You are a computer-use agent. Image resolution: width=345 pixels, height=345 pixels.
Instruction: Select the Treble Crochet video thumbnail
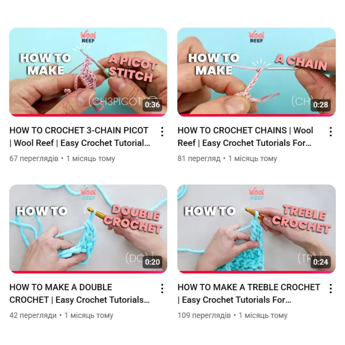(257, 229)
